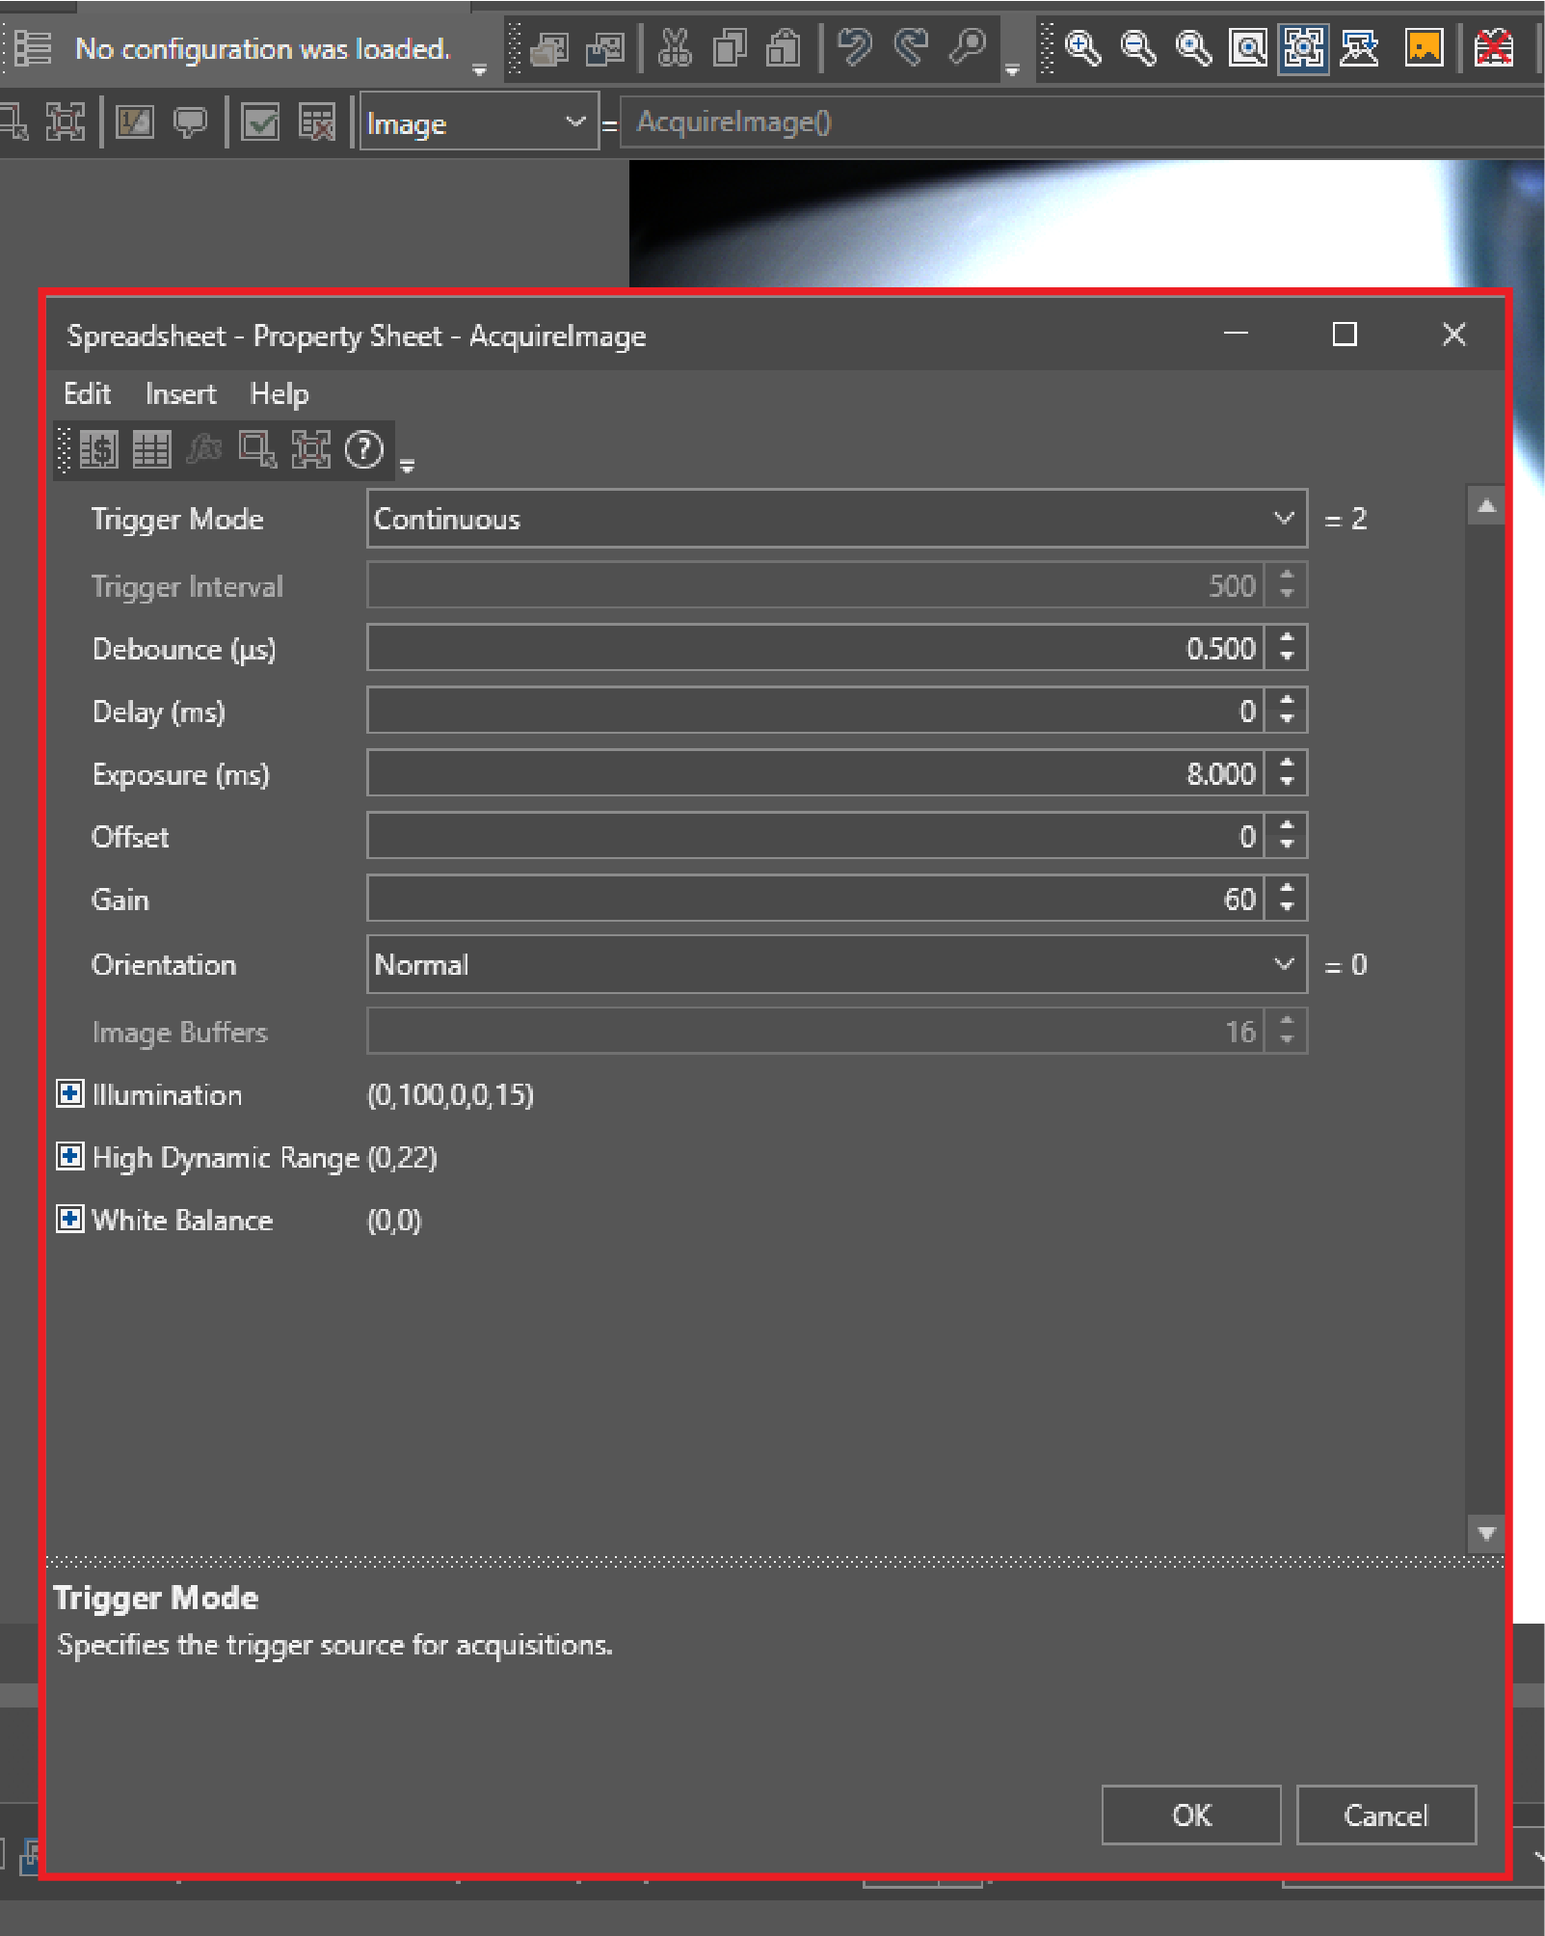Increase the Debounce value with up arrow

pyautogui.click(x=1287, y=638)
